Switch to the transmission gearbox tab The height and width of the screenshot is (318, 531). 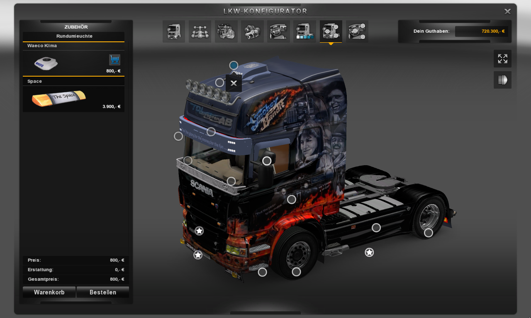pos(252,31)
